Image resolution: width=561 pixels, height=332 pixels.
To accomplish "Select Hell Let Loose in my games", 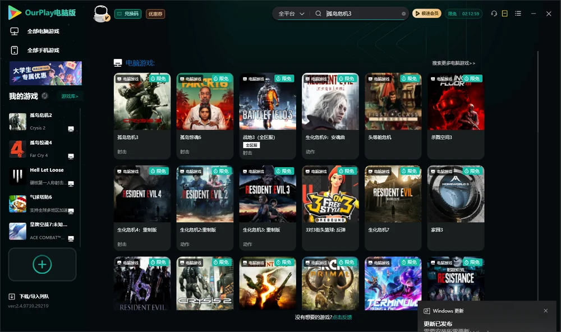I will [x=42, y=176].
